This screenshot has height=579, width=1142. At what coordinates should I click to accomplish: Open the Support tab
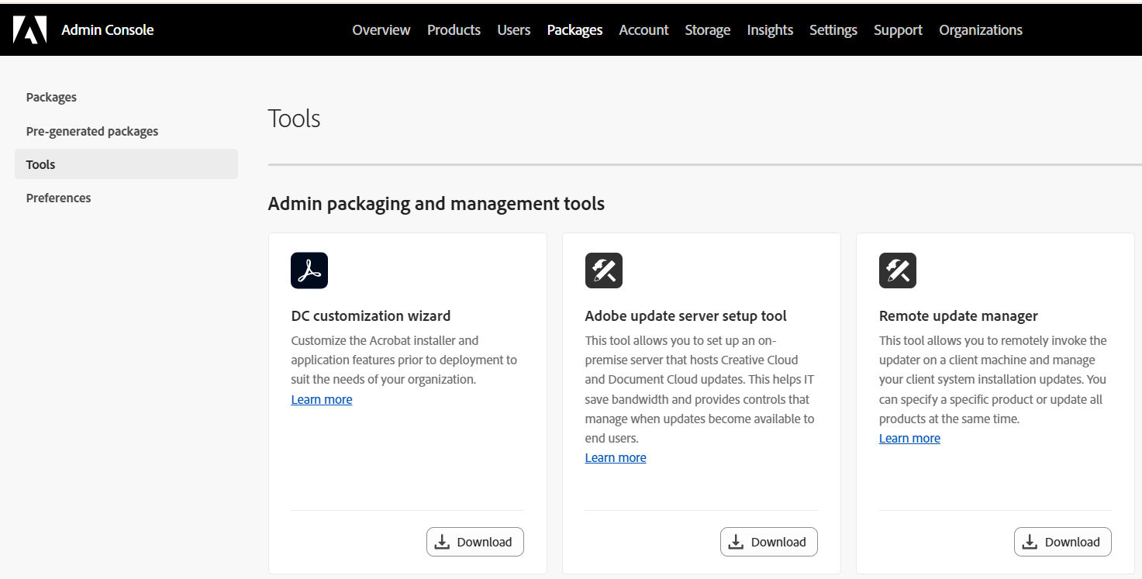(898, 30)
